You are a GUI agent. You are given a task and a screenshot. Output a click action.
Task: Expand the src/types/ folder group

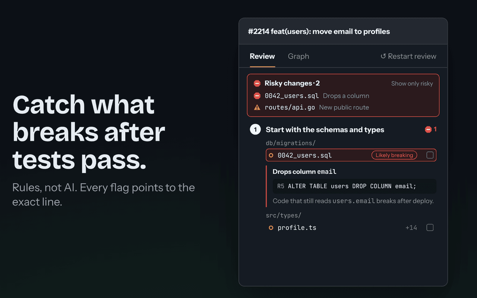pyautogui.click(x=284, y=215)
